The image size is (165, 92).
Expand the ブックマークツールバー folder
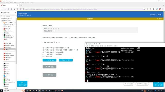[x=1, y=19]
